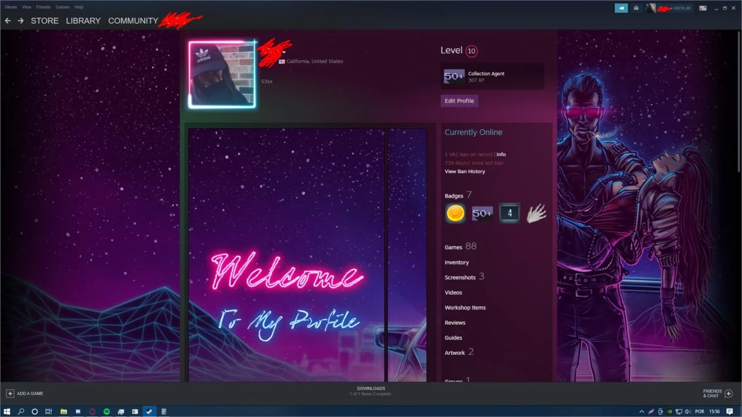Open the Guides link
742x417 pixels.
point(453,338)
